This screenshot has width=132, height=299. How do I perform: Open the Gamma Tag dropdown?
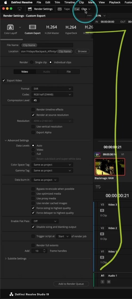pyautogui.click(x=52, y=170)
